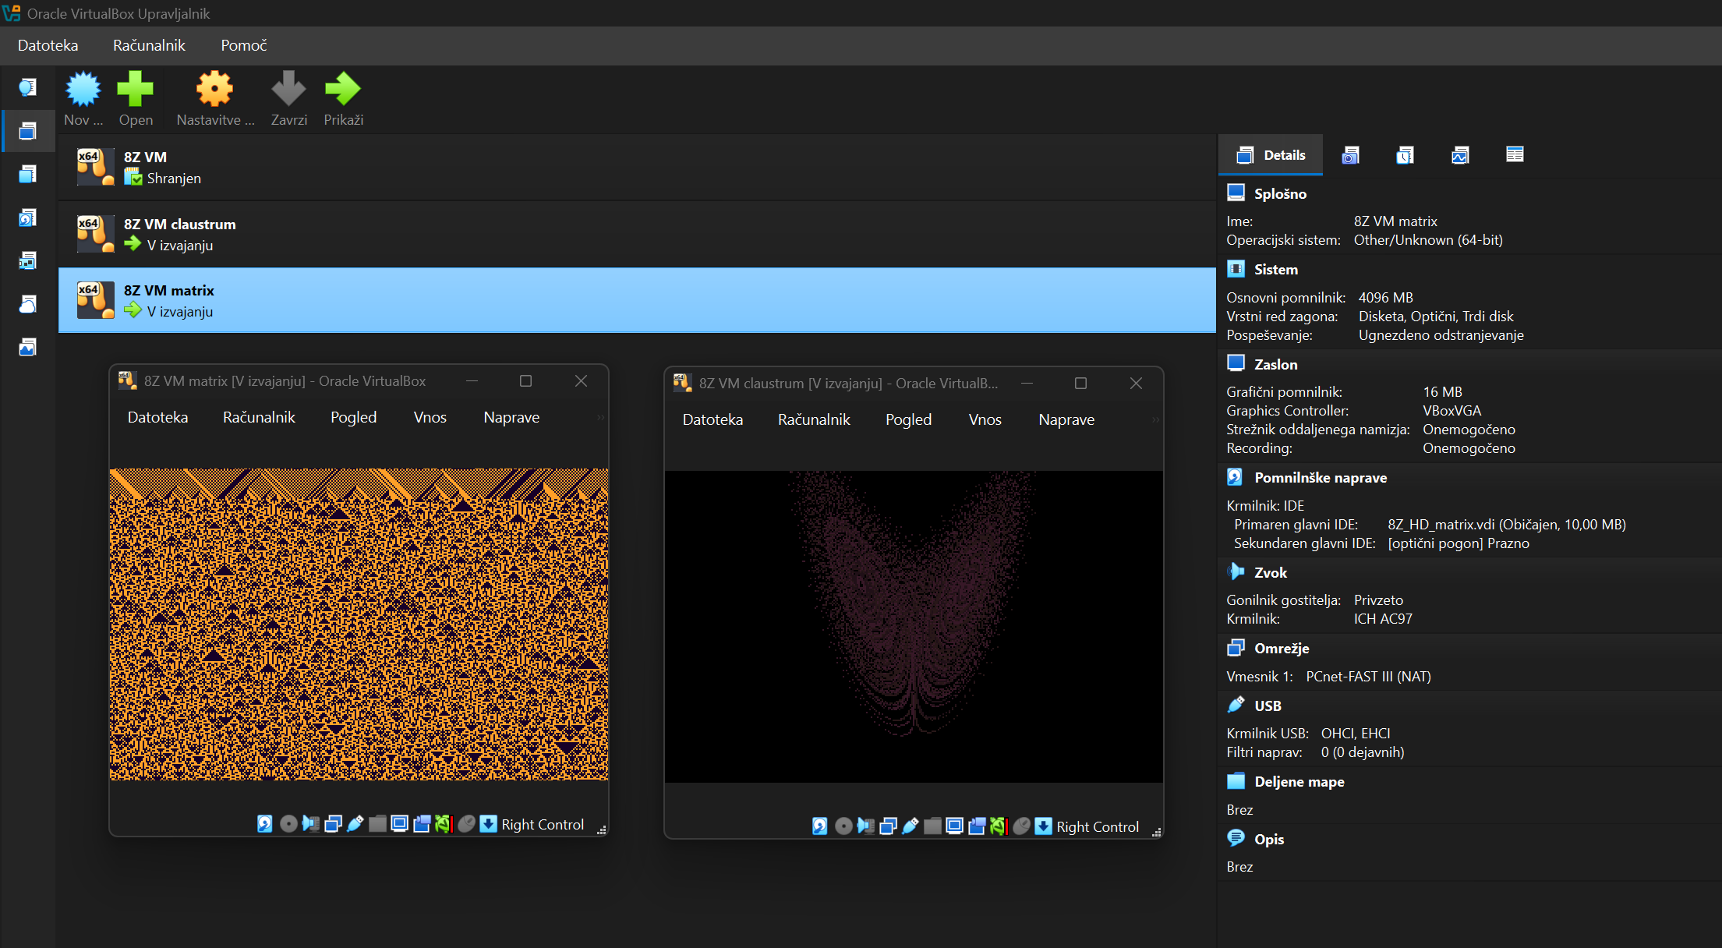
Task: Select the 8Z VM matrix machine entry
Action: [x=637, y=300]
